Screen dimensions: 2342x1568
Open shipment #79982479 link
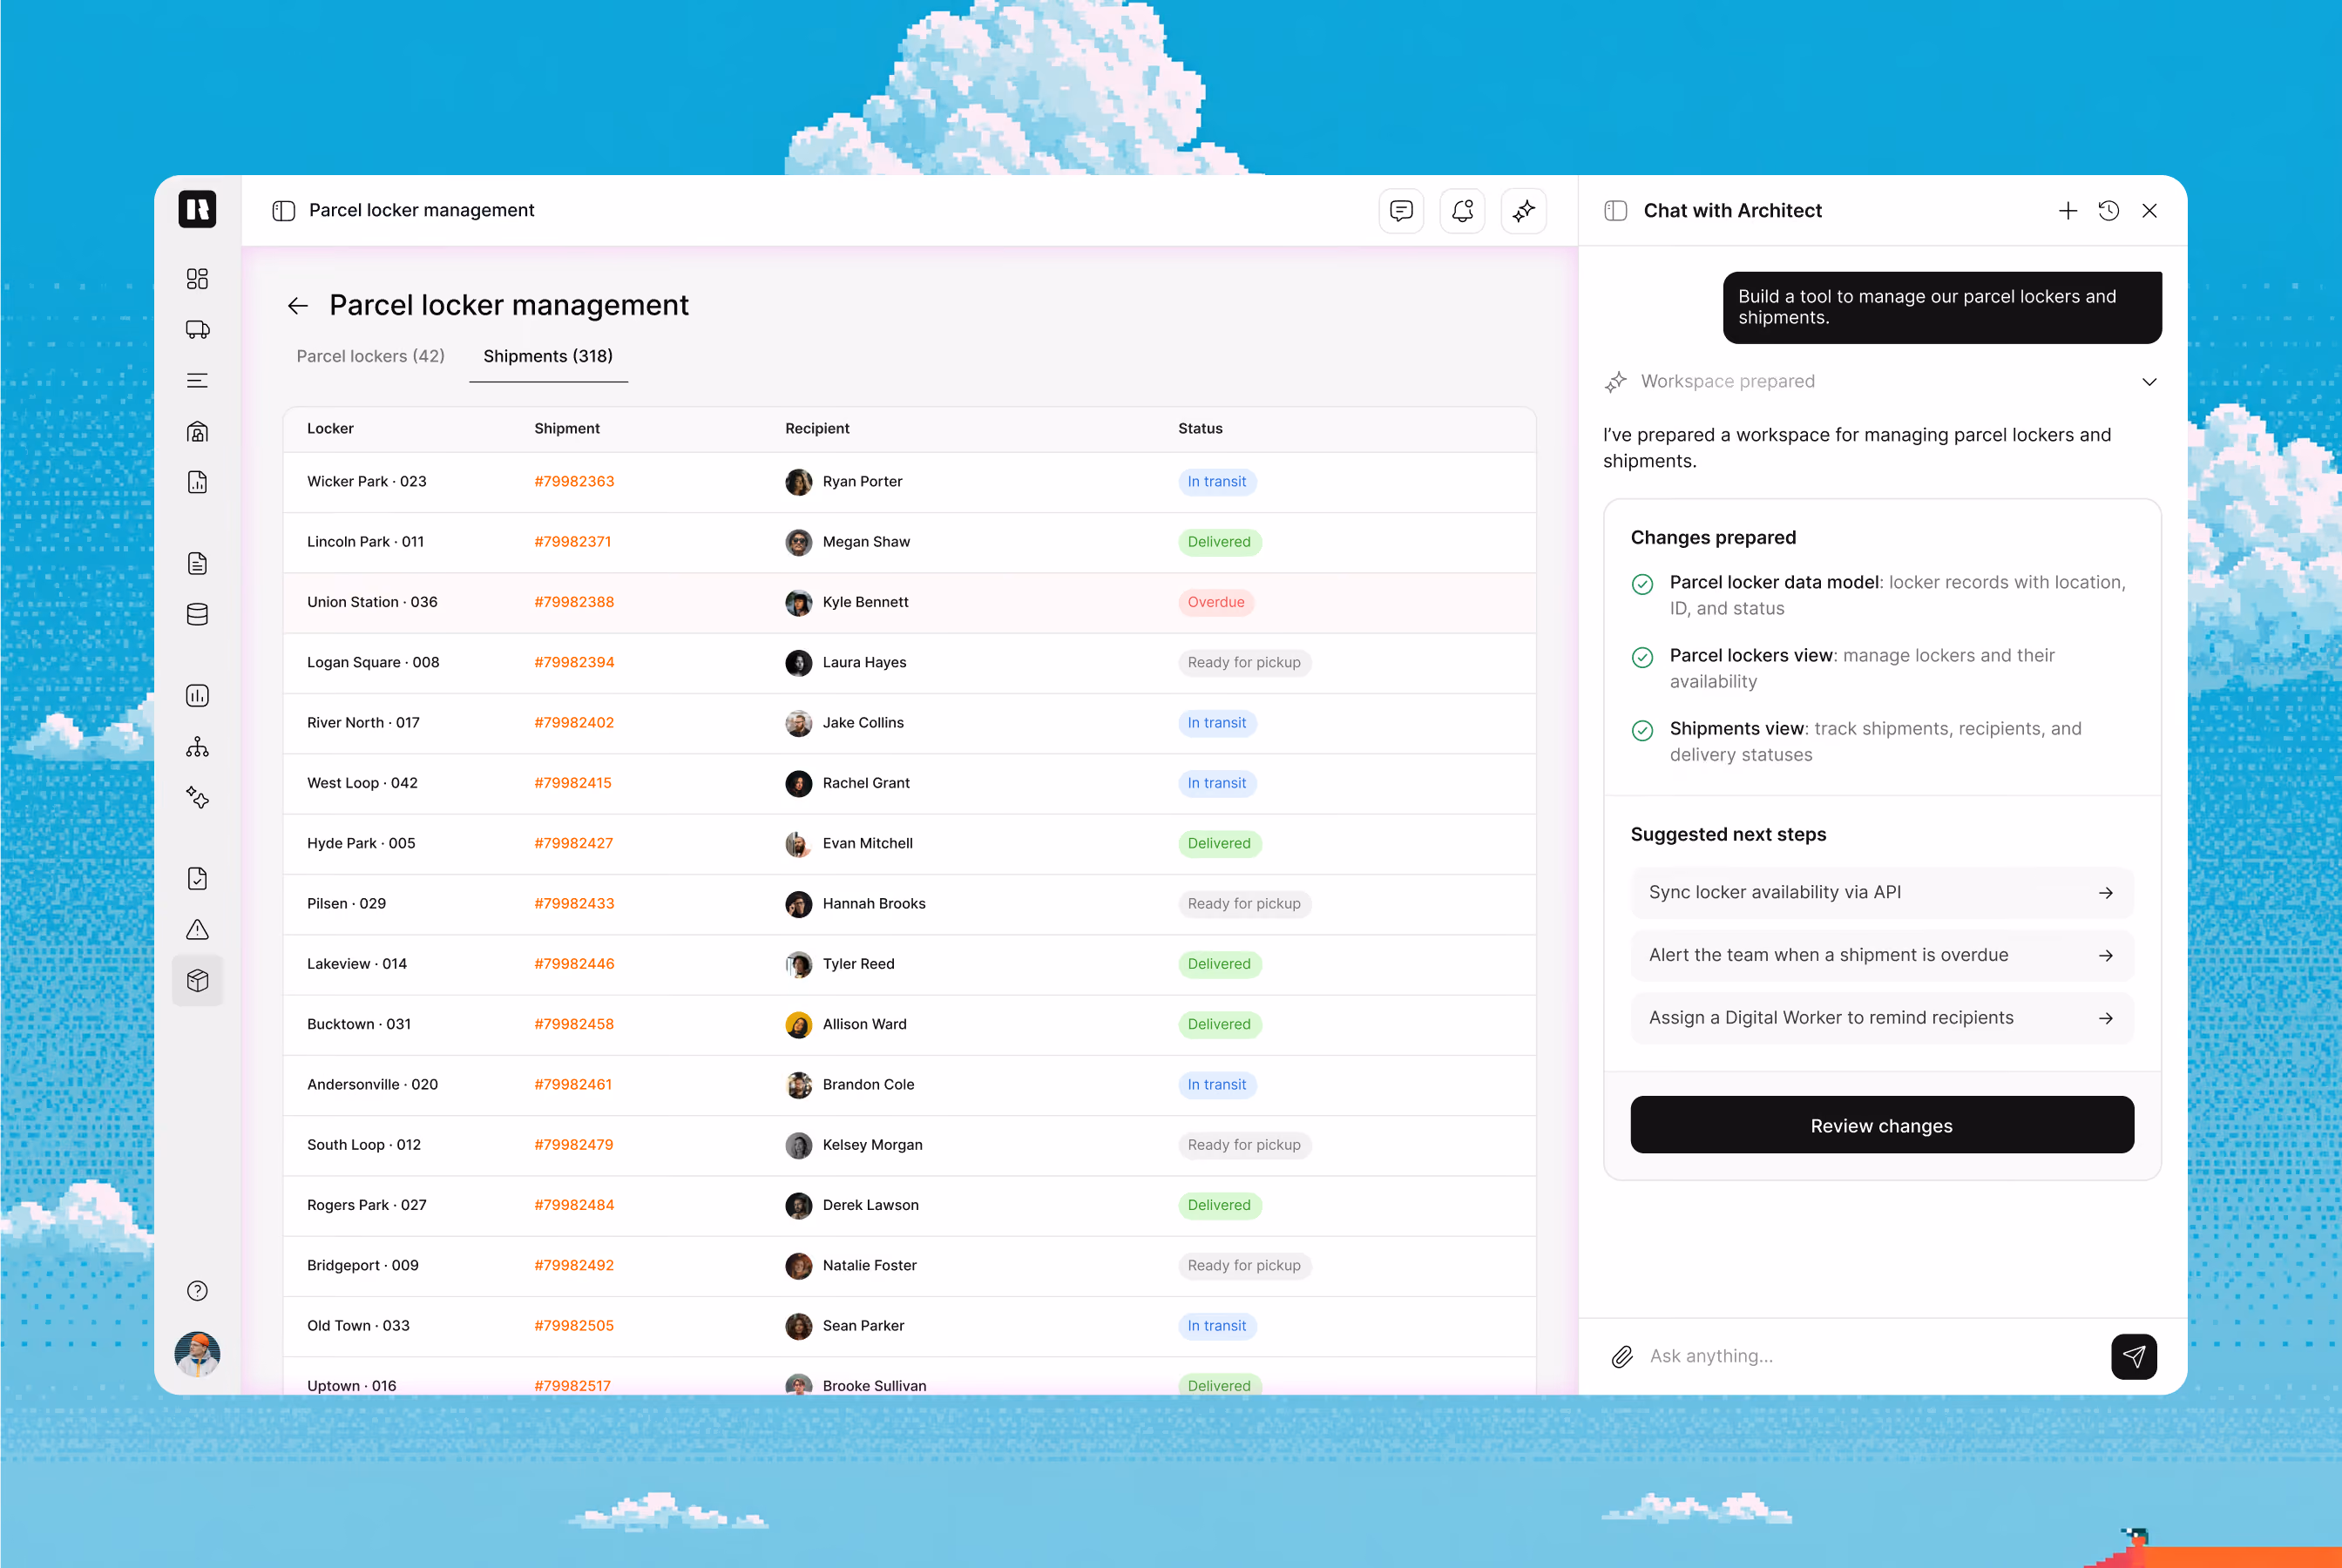573,1145
